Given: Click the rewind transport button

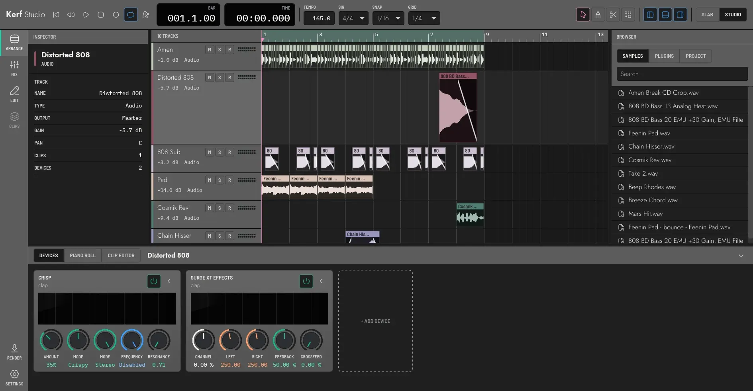Looking at the screenshot, I should [x=71, y=15].
